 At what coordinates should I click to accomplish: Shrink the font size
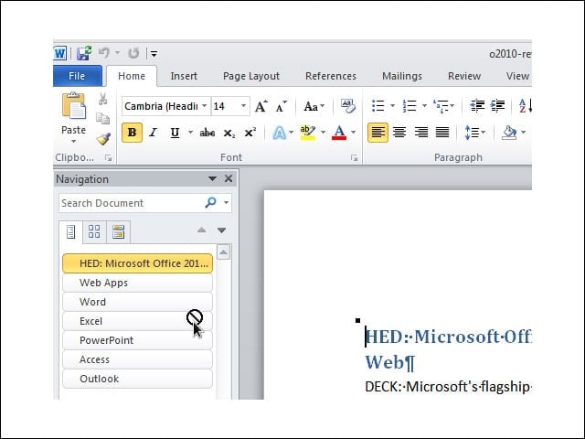[x=282, y=106]
